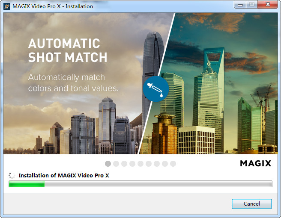Minimize the installation window
The image size is (281, 218).
[240, 5]
